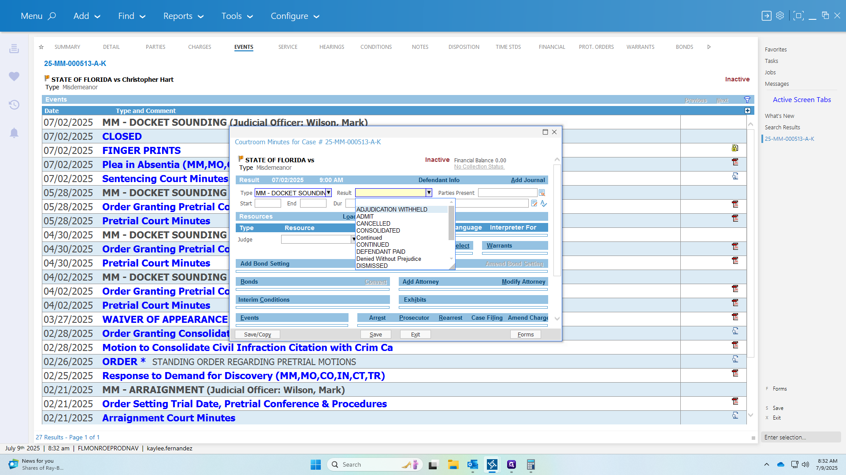The height and width of the screenshot is (475, 846).
Task: Expand the Tools menu
Action: 237,16
